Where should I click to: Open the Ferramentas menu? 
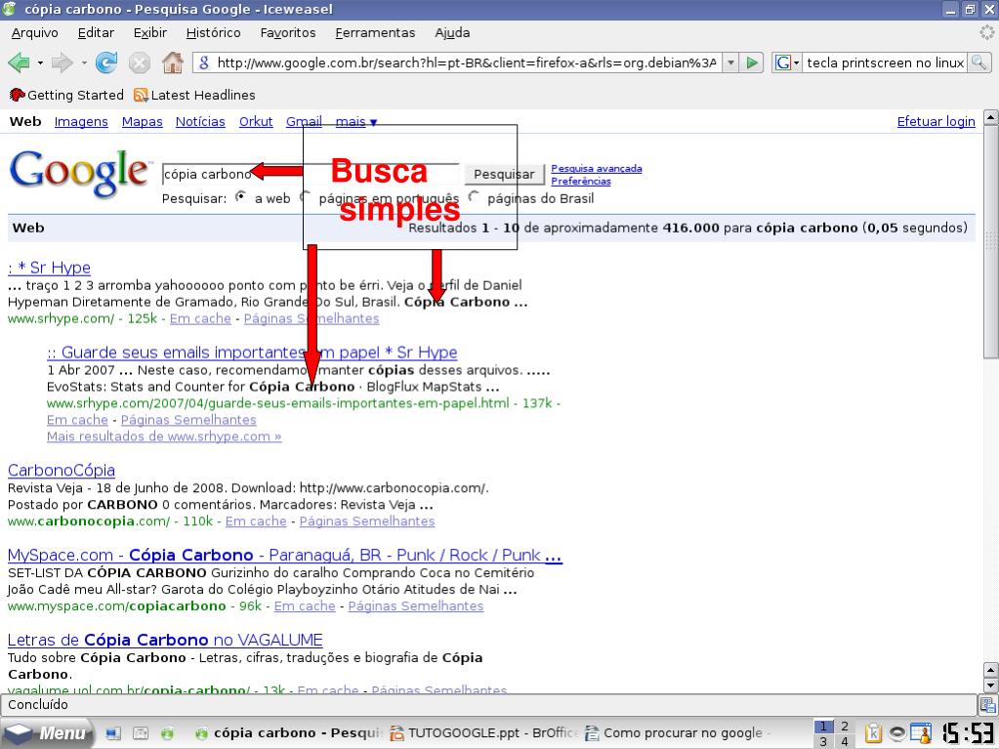375,32
